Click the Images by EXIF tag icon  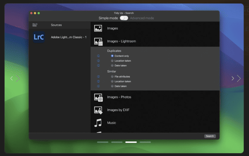click(98, 110)
